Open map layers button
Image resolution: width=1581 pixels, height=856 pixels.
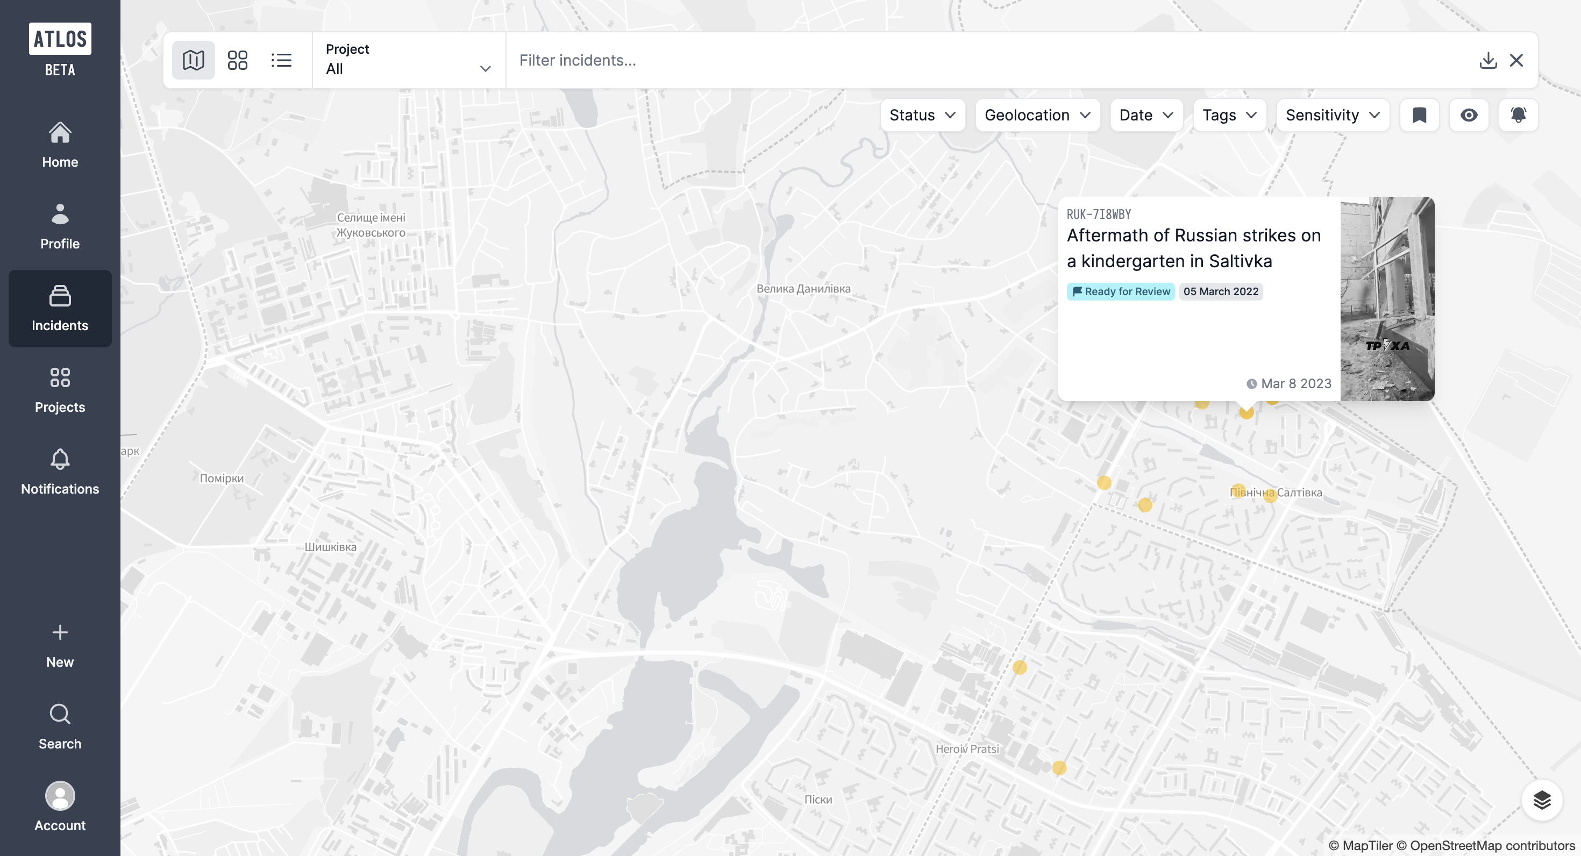tap(1542, 800)
